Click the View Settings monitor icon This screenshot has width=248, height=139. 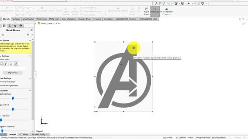coord(203,3)
